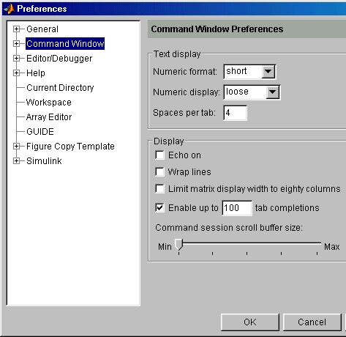Click the Cancel button
This screenshot has width=346, height=337.
click(x=312, y=322)
